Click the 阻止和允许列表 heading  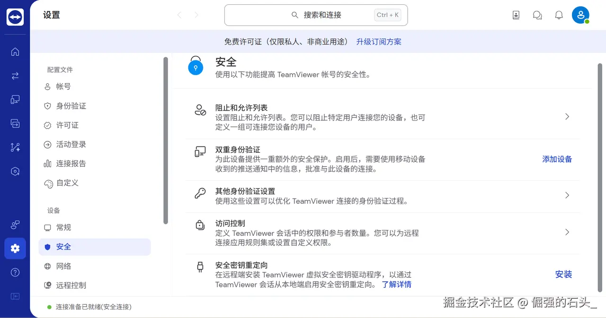[241, 108]
